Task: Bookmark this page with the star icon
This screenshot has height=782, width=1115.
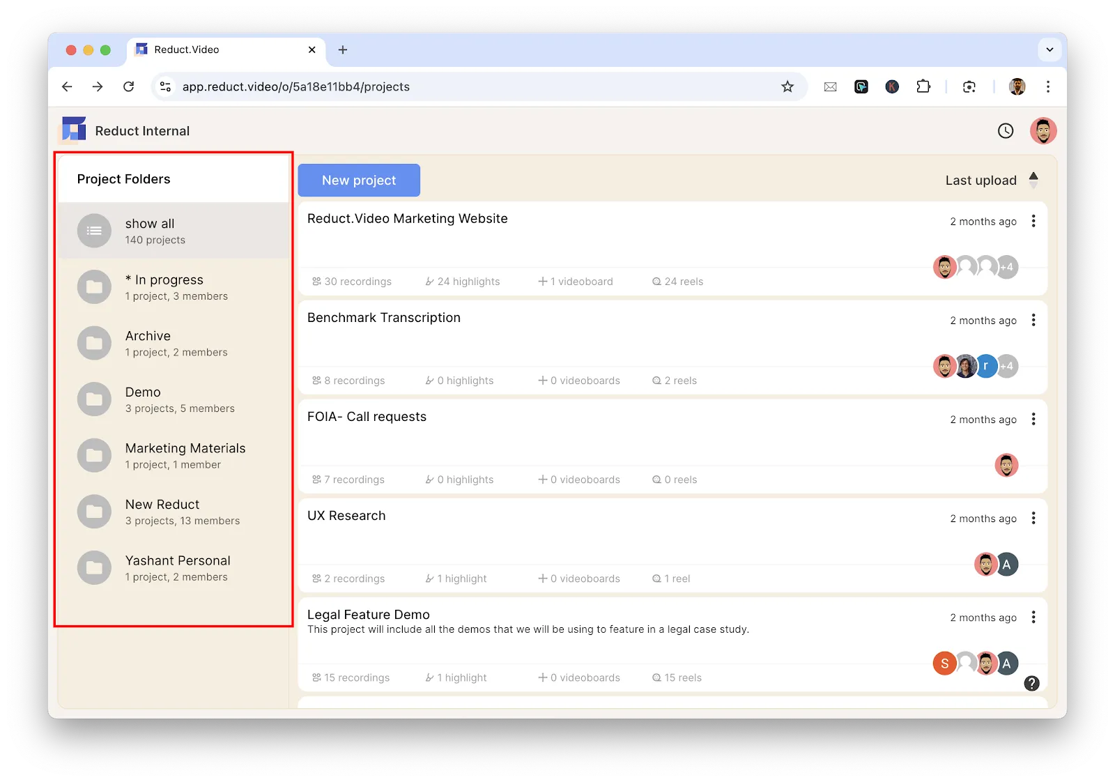Action: coord(787,86)
